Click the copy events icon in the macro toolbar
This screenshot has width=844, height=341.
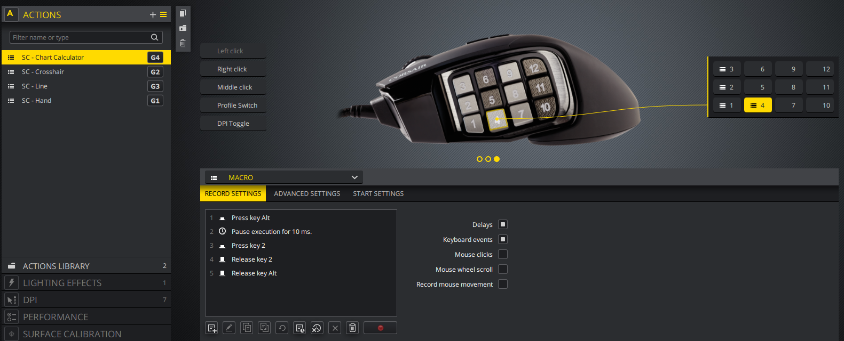tap(247, 328)
